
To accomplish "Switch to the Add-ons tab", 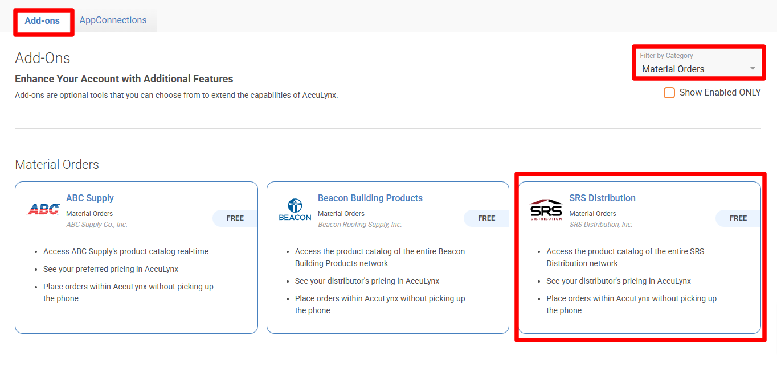I will [42, 20].
